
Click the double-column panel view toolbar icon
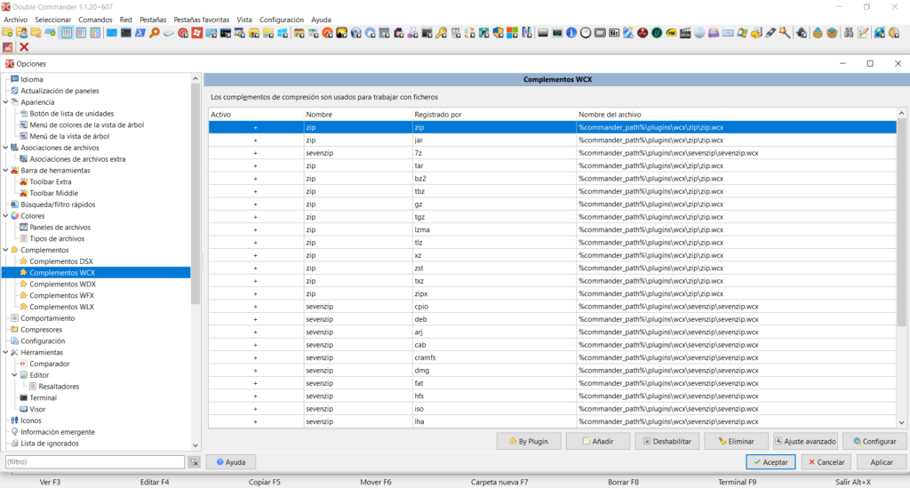pyautogui.click(x=67, y=33)
